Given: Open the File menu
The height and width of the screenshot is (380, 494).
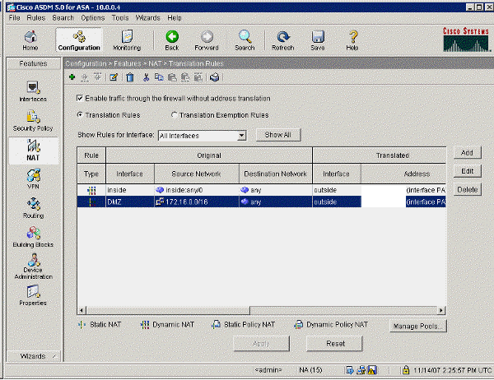Looking at the screenshot, I should (14, 18).
